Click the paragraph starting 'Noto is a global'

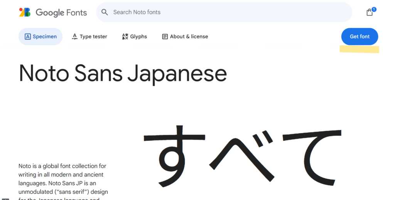[x=63, y=182]
